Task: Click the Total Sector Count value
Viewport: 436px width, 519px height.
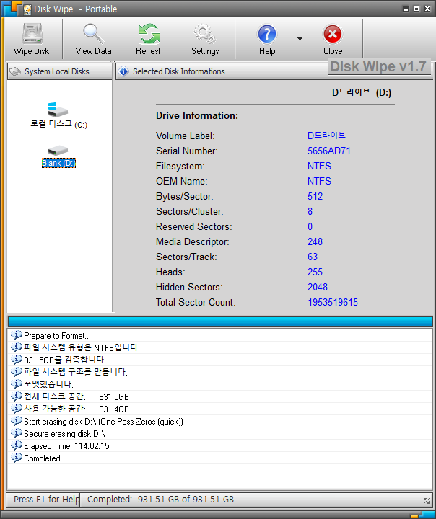Action: 332,303
